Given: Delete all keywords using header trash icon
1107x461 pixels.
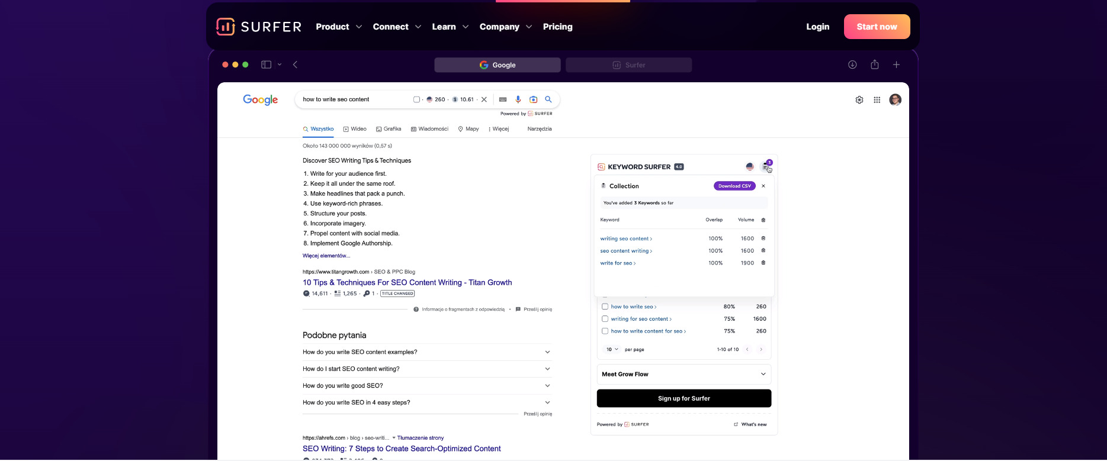Looking at the screenshot, I should (x=763, y=220).
